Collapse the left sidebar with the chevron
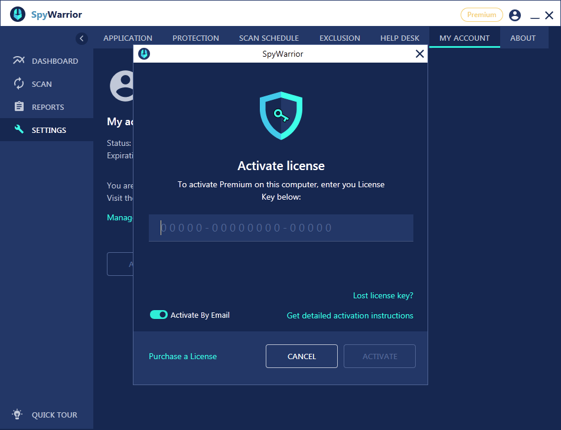Viewport: 561px width, 430px height. 81,38
